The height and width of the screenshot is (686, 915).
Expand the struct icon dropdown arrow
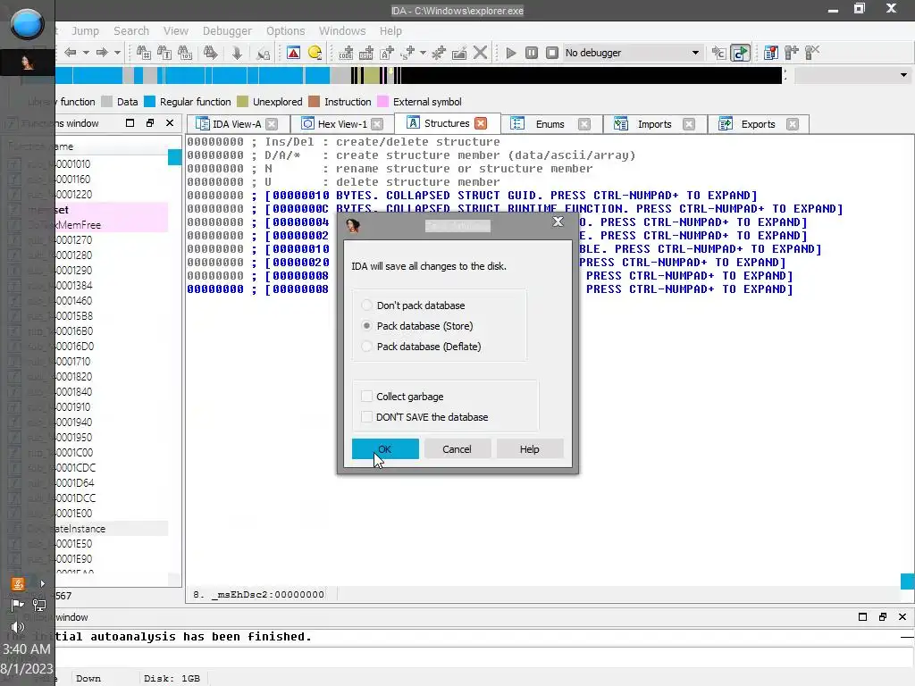[423, 53]
